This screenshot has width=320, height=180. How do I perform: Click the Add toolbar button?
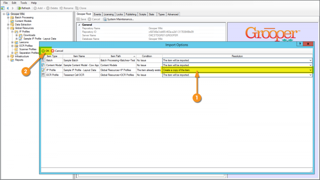(x=39, y=8)
